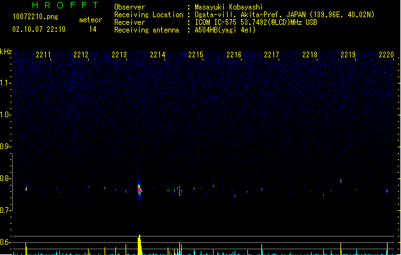Click the 2212 time marker
The height and width of the screenshot is (255, 401).
[x=81, y=55]
